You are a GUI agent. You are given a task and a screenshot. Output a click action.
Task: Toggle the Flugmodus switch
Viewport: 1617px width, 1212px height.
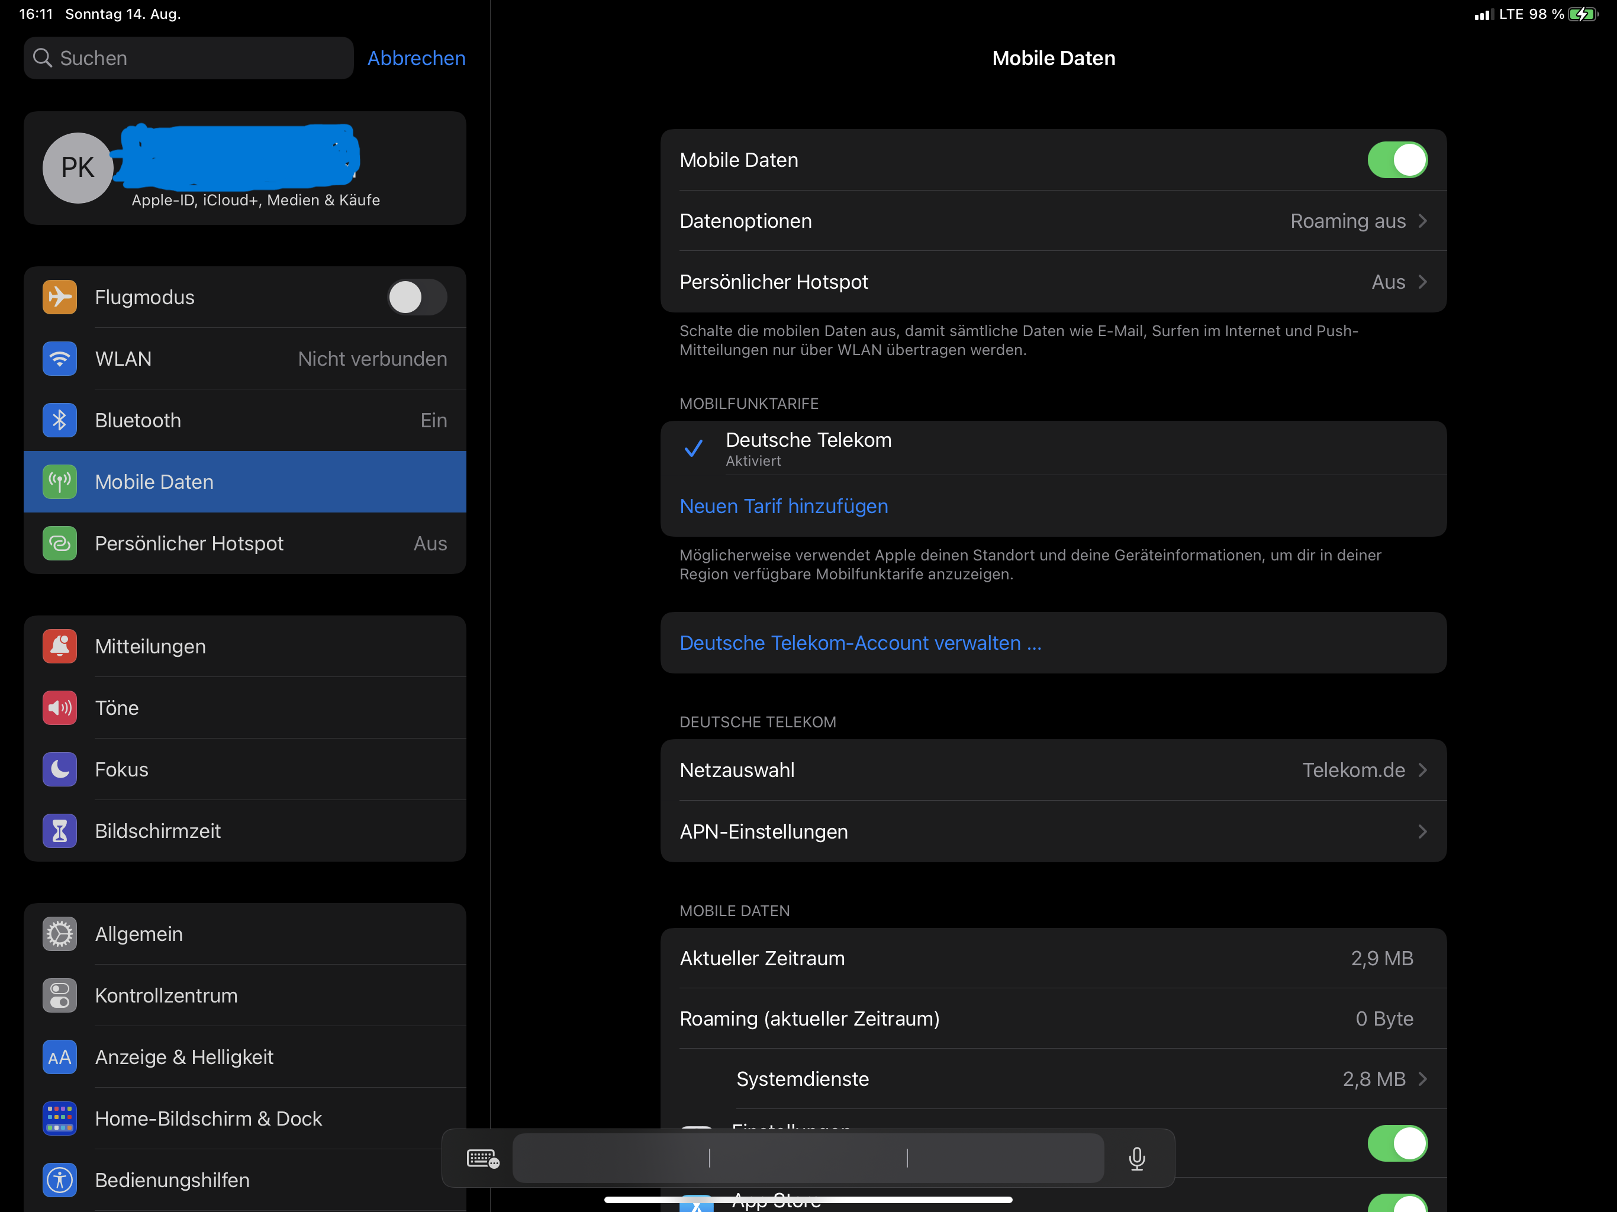pos(417,298)
